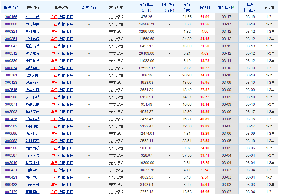
Task: View 详细 for 国栋建设
Action: click(54, 32)
